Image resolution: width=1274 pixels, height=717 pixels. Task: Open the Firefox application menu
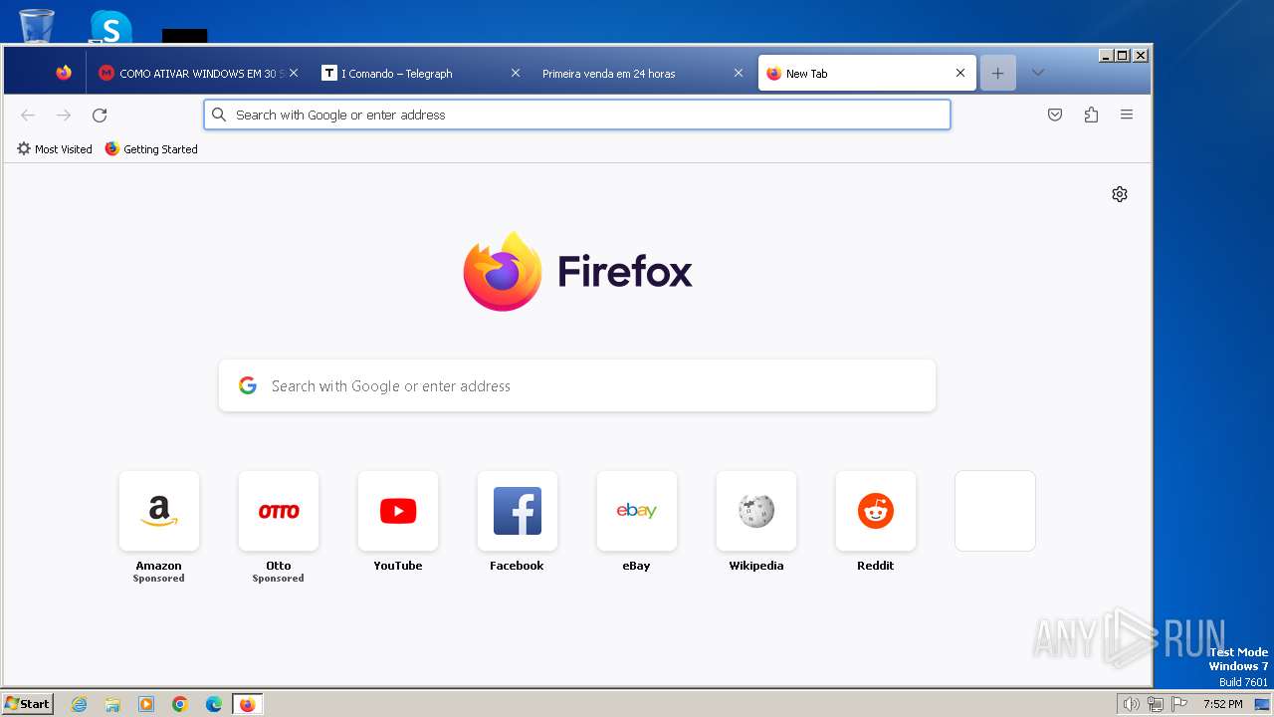1127,116
